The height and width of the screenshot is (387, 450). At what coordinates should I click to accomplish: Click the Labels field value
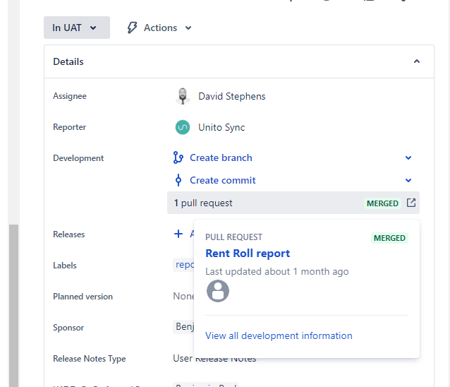pyautogui.click(x=184, y=265)
